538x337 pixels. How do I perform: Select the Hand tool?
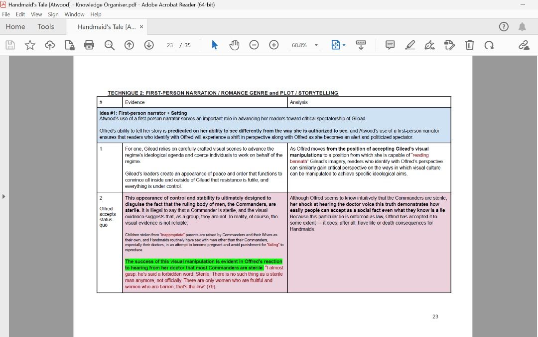(234, 45)
